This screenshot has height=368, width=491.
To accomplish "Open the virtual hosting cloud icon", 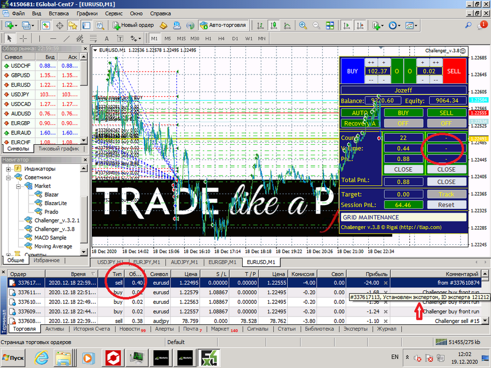I will coord(177,26).
